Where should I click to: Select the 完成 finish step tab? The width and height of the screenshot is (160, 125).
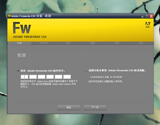pos(141,43)
